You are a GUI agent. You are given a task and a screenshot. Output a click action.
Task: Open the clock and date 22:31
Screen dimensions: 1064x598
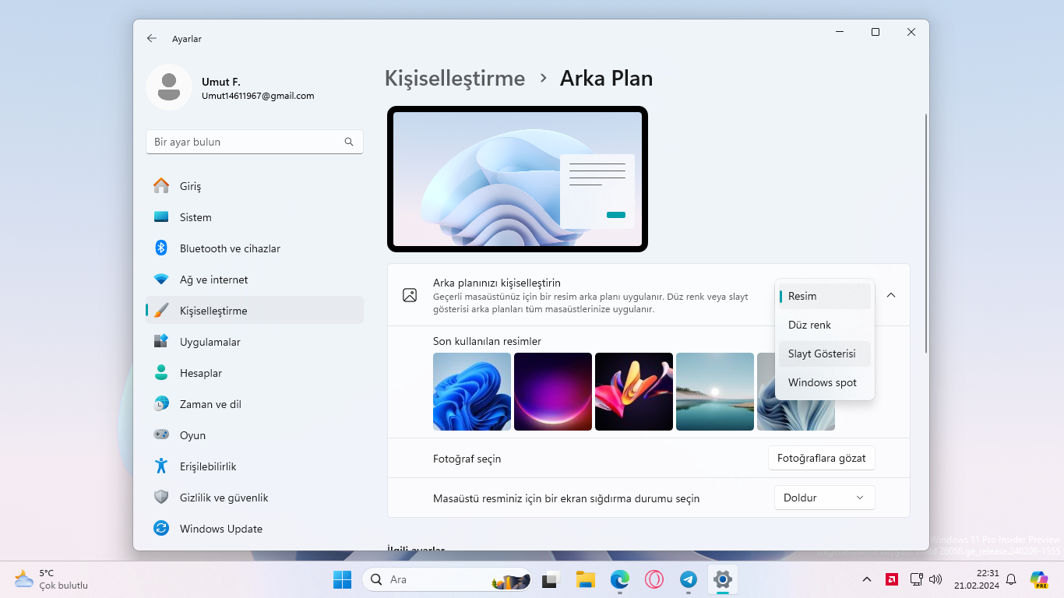(x=977, y=579)
